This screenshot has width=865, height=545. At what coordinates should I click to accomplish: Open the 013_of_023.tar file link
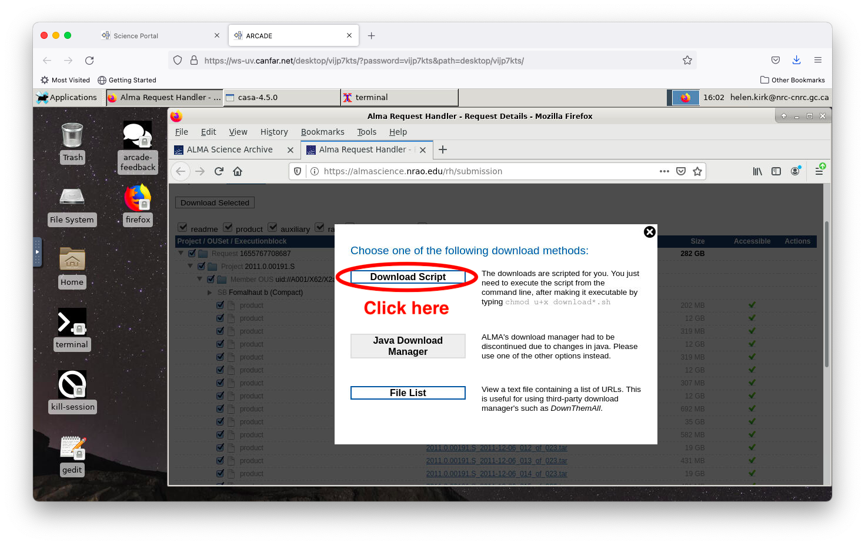(x=497, y=461)
